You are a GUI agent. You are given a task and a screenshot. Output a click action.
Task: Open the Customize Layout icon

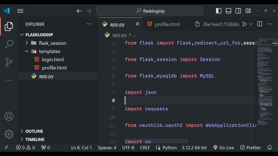pyautogui.click(x=248, y=11)
